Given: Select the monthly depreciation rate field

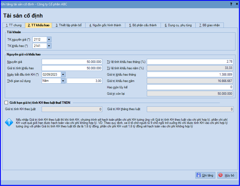Looking at the screenshot, I should pos(190,62).
